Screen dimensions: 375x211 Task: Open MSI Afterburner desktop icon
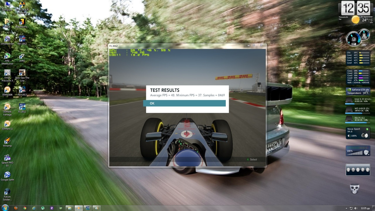pos(7,59)
